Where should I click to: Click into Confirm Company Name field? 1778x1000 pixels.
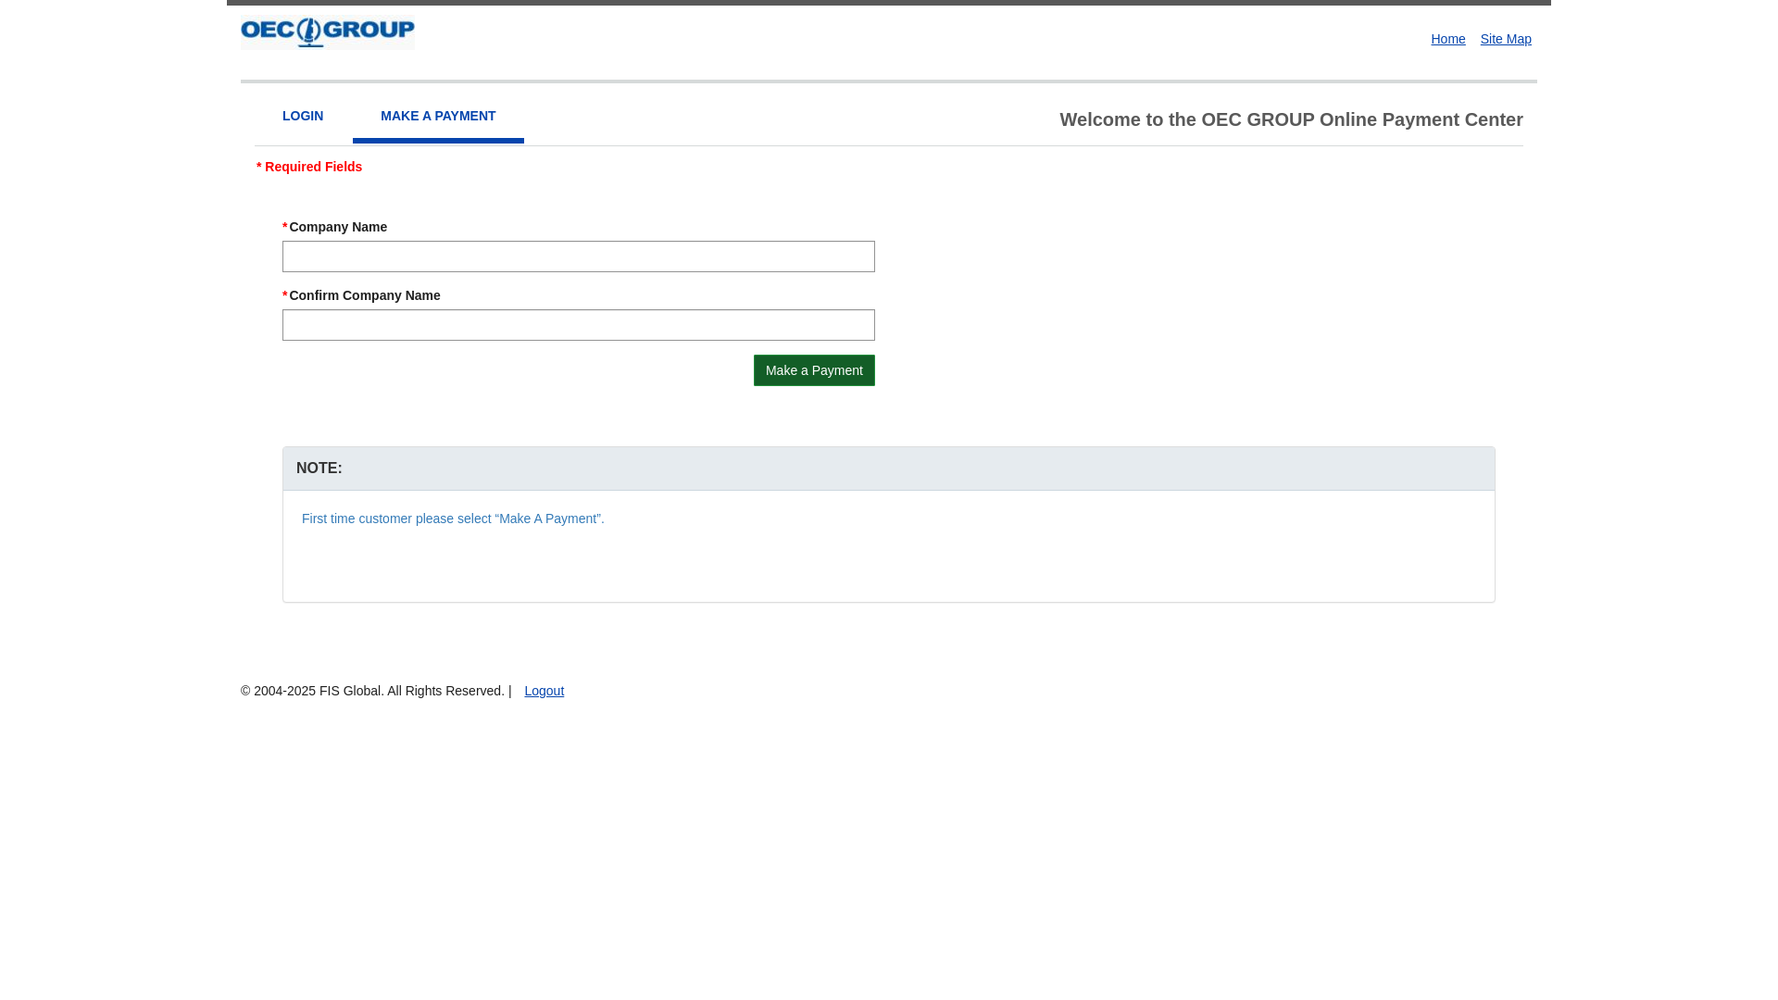(578, 325)
